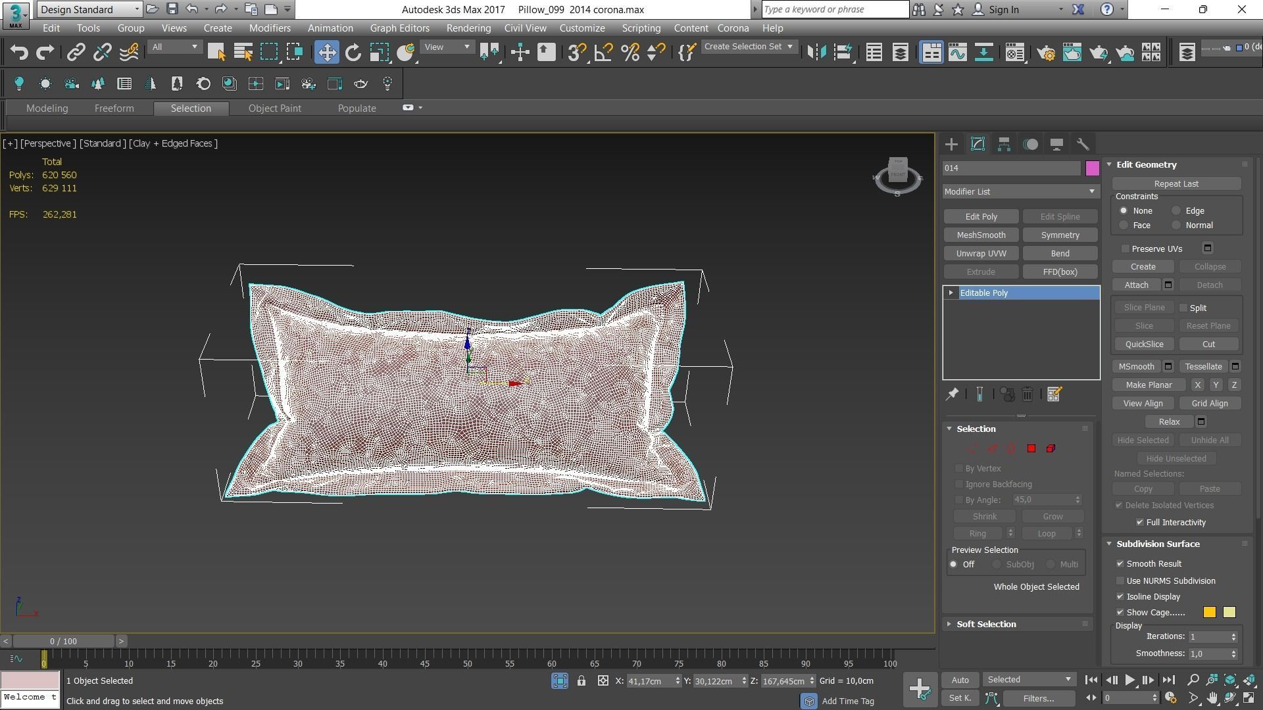Enable Use NURMS Subdivision
1263x710 pixels.
[1120, 580]
